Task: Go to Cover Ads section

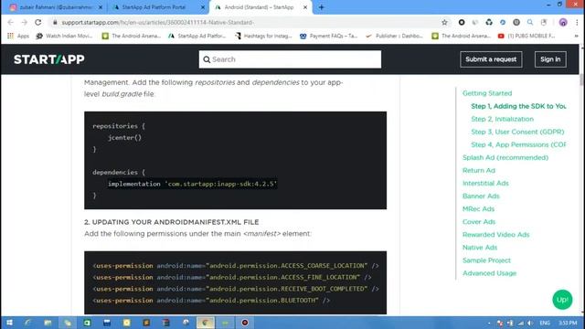Action: click(479, 222)
